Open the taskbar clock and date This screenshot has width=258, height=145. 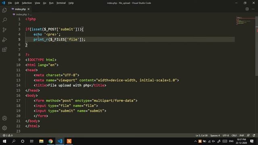[241, 141]
